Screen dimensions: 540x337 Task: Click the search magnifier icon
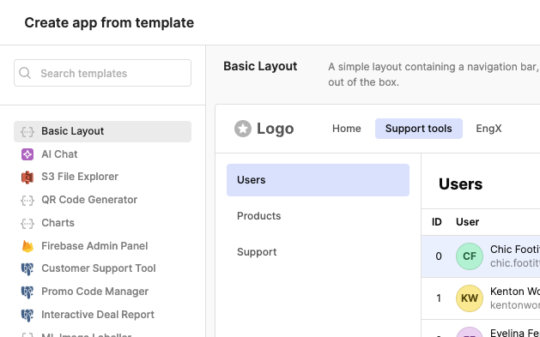click(25, 73)
